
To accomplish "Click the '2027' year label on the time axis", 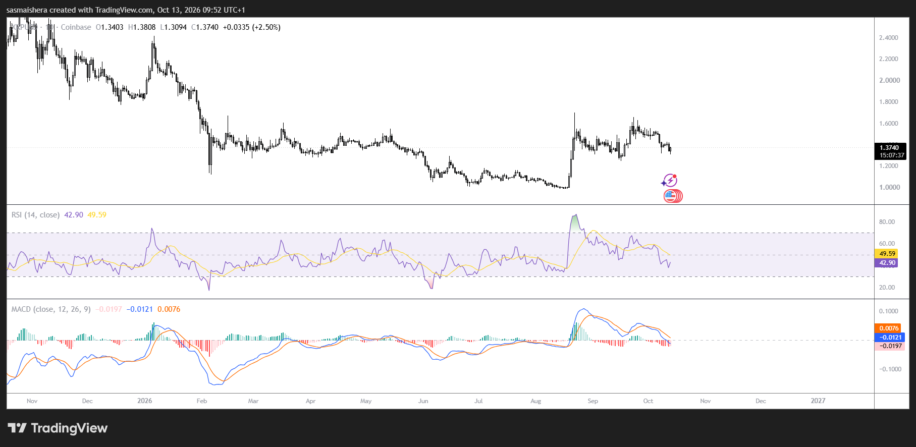I will (818, 401).
